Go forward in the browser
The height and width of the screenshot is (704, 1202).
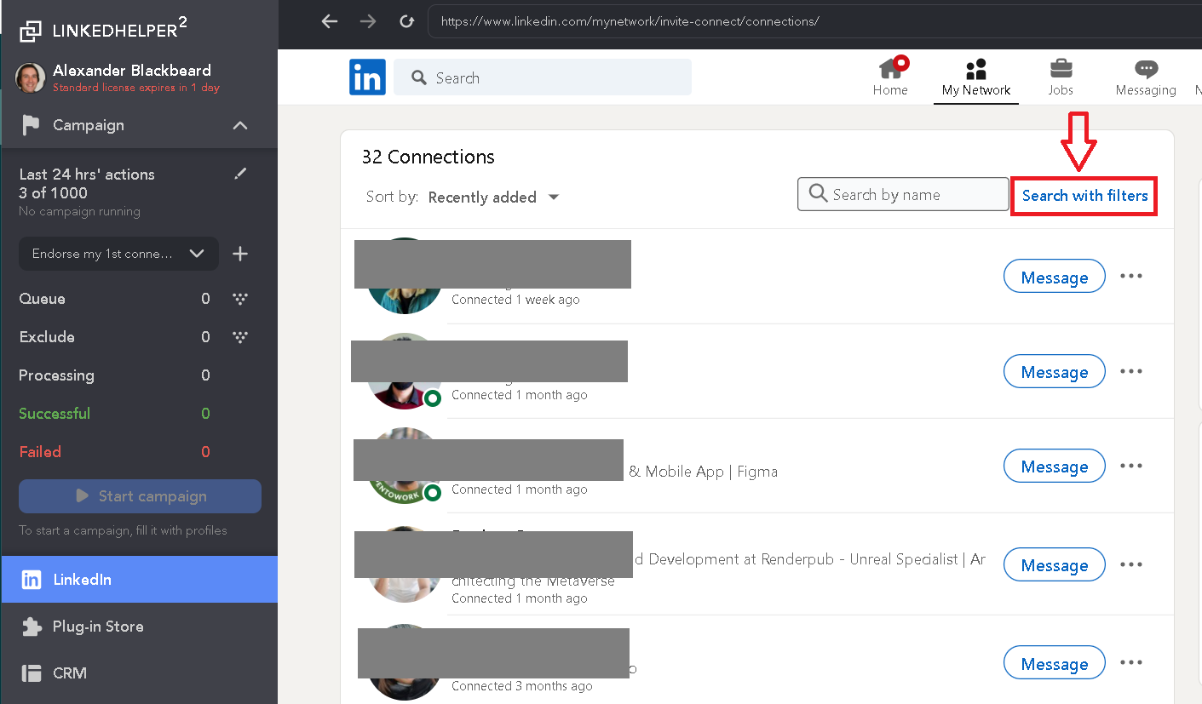pyautogui.click(x=368, y=21)
